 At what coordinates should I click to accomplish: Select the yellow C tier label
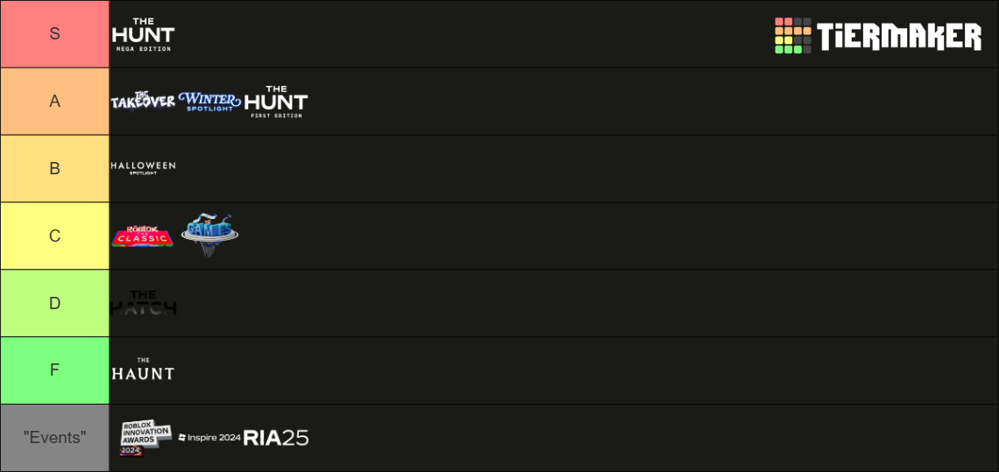(x=55, y=236)
